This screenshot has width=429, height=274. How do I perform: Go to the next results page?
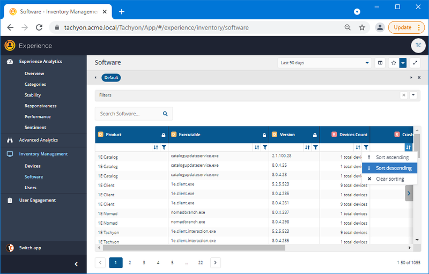216,263
